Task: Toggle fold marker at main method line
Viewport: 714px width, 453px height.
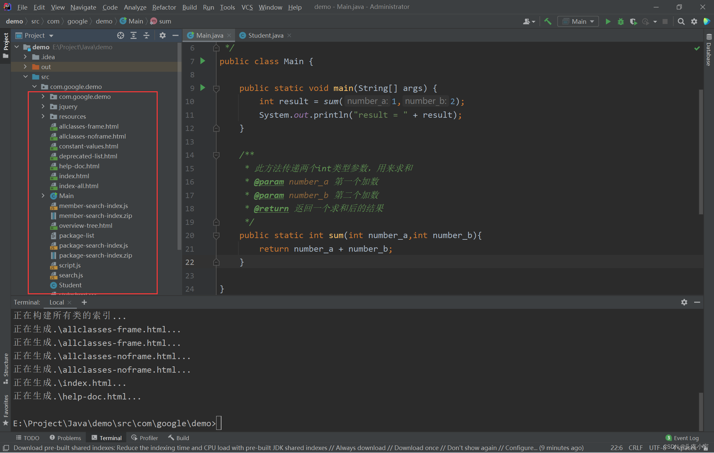Action: click(x=216, y=88)
